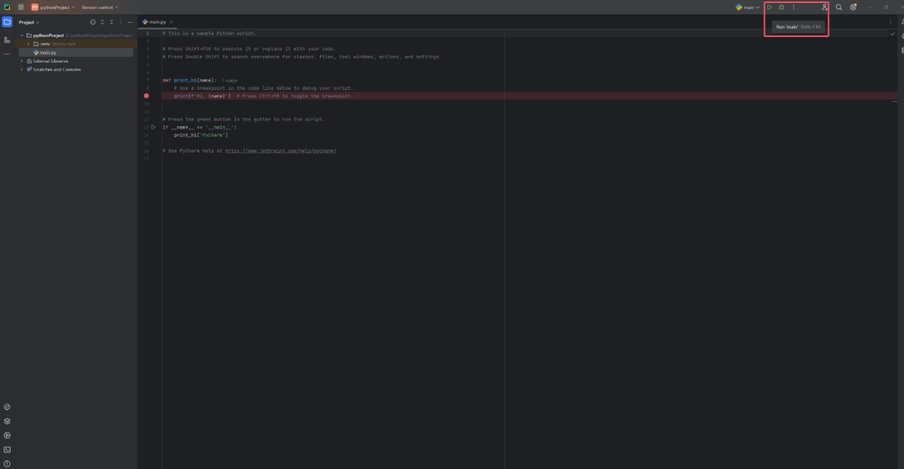Open the Terminal tool window
904x469 pixels.
pyautogui.click(x=7, y=449)
